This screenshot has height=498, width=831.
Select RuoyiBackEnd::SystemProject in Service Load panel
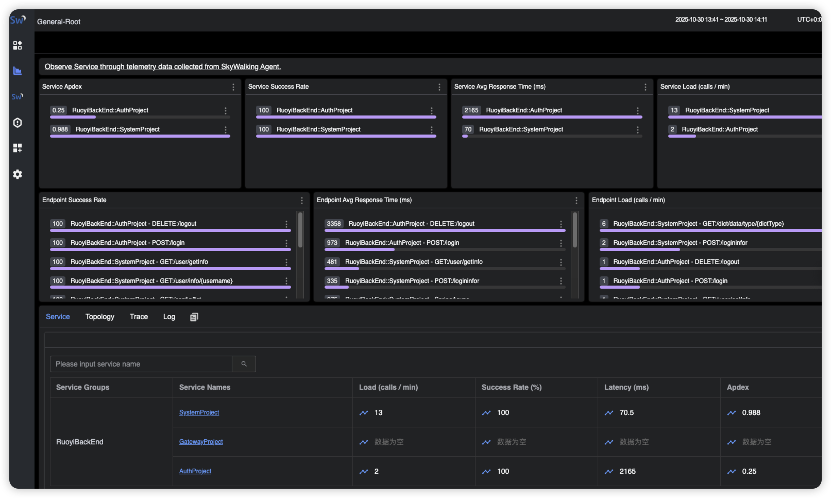(x=745, y=111)
